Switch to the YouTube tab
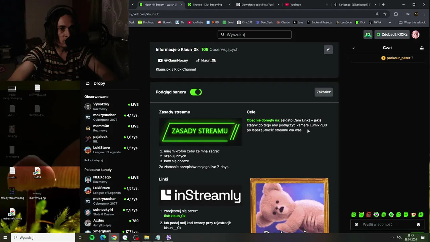The width and height of the screenshot is (430, 242). [306, 5]
